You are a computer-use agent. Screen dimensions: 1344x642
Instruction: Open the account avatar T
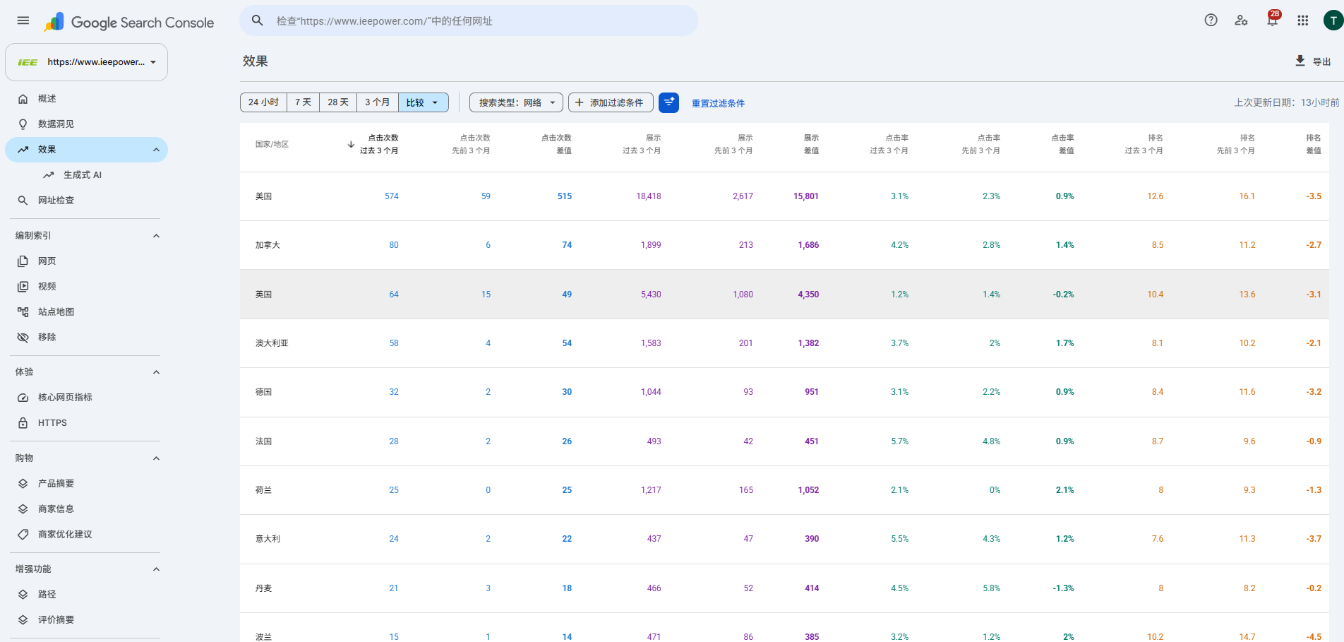coord(1333,20)
